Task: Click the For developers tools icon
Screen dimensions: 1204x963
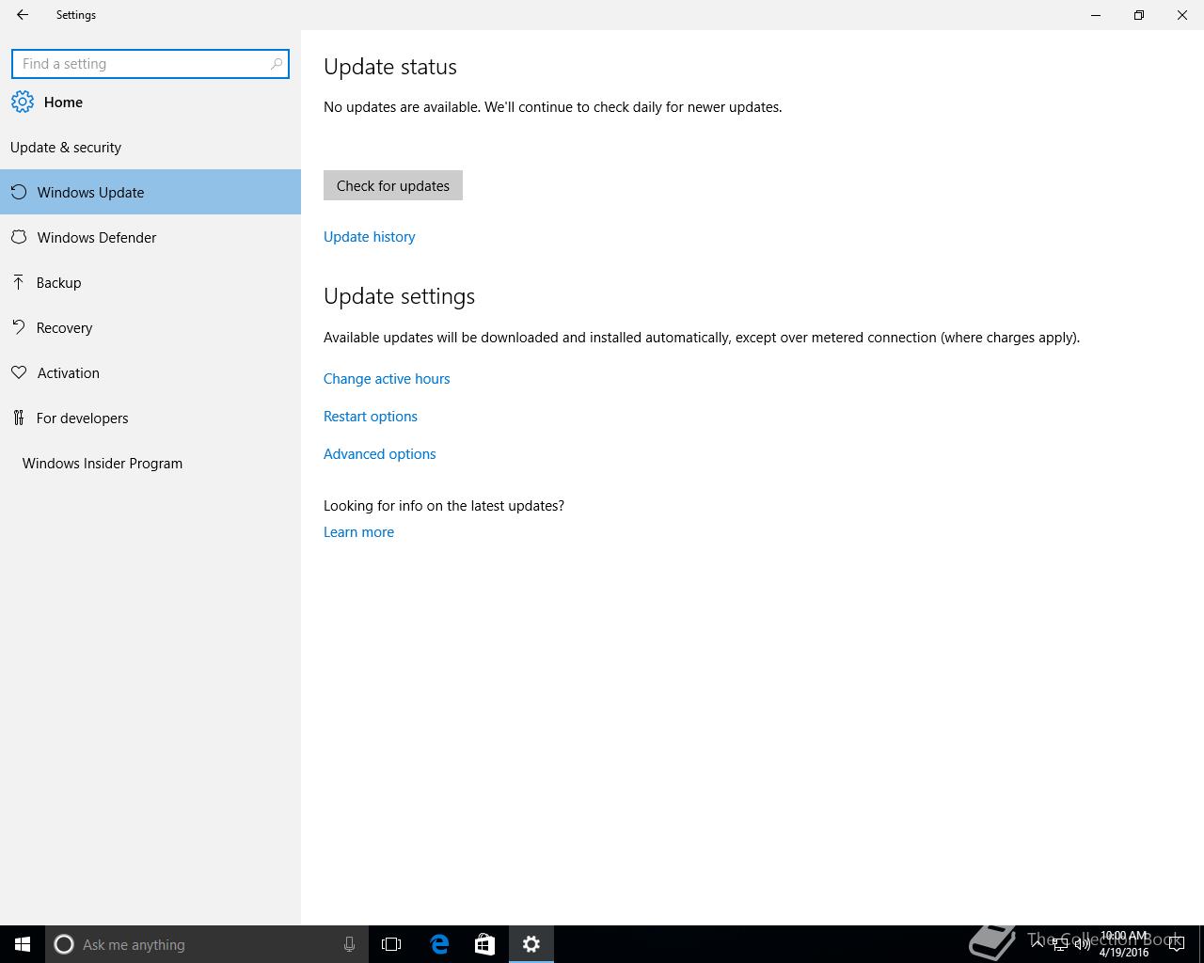Action: click(19, 418)
